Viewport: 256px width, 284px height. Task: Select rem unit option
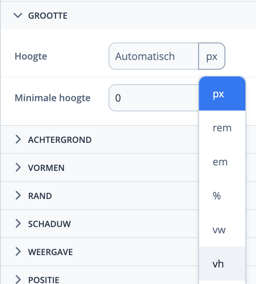[222, 128]
